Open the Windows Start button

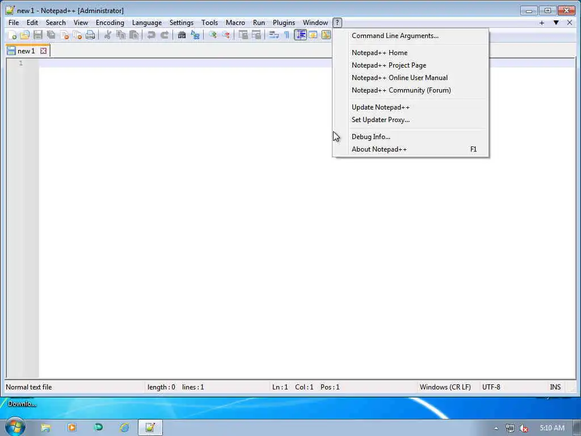pos(15,427)
